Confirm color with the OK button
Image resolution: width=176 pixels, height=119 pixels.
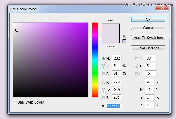pyautogui.click(x=148, y=19)
